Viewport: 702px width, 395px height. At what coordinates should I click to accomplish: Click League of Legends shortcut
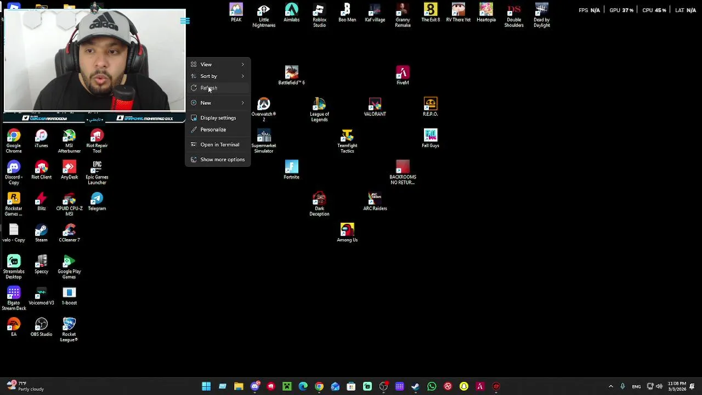(319, 110)
